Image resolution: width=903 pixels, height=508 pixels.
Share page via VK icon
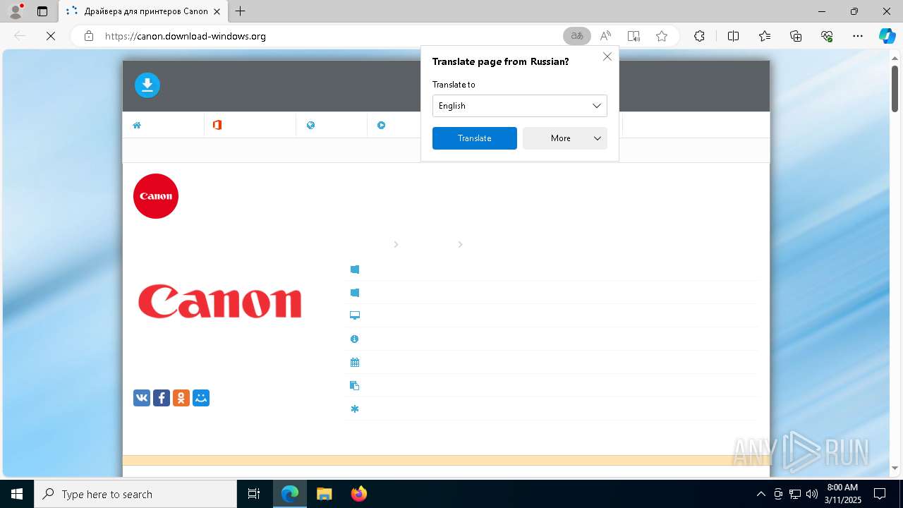click(x=142, y=398)
